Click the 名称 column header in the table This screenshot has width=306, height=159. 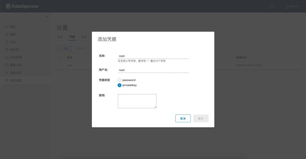[x=69, y=58]
